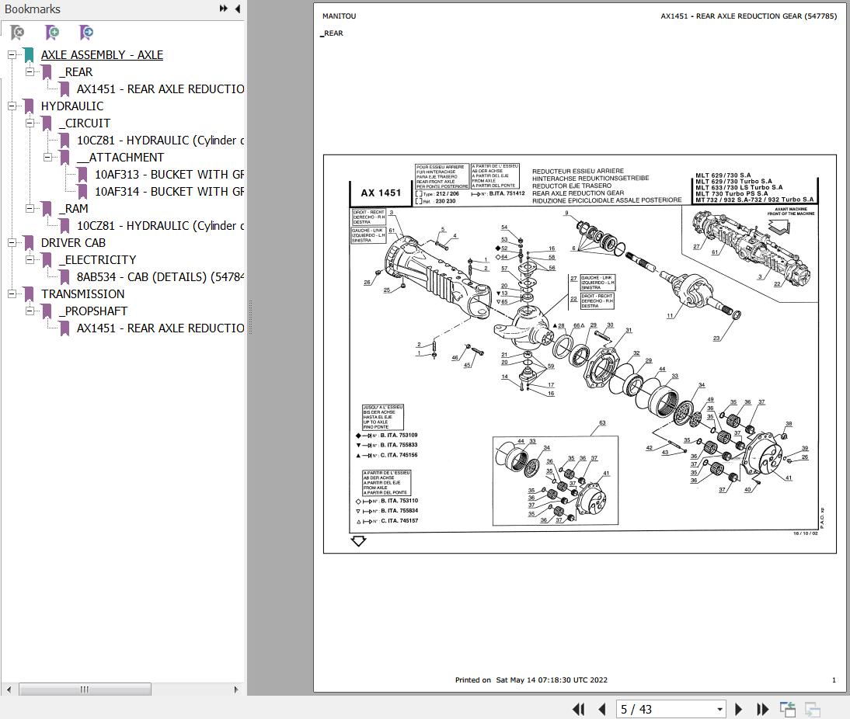
Task: Collapse the AXLE ASSEMBLY - AXLE node
Action: (12, 54)
